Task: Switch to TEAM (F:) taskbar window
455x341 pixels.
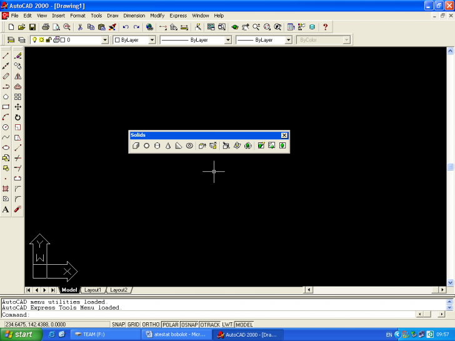Action: [106, 334]
